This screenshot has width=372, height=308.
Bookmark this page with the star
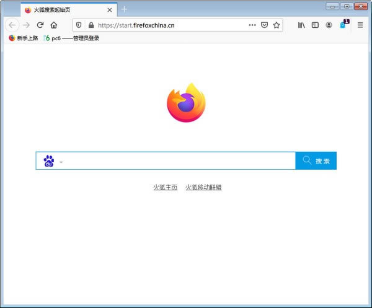click(277, 25)
